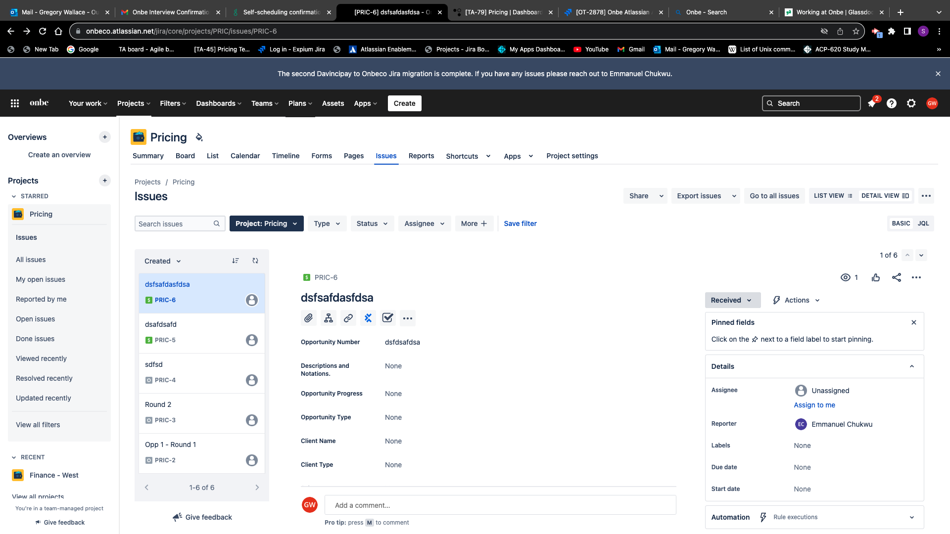The width and height of the screenshot is (950, 534).
Task: Click the Confluence page link icon
Action: (x=368, y=318)
